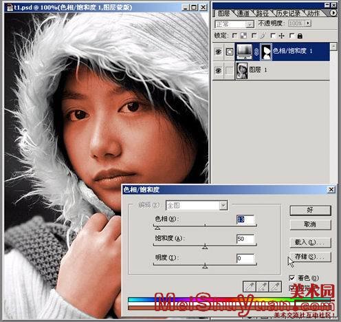Confirm with the 好 button
Screen dimensions: 341x322
point(310,211)
